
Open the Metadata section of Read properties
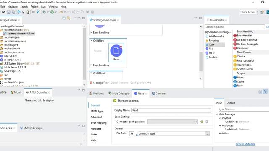pyautogui.click(x=96, y=129)
